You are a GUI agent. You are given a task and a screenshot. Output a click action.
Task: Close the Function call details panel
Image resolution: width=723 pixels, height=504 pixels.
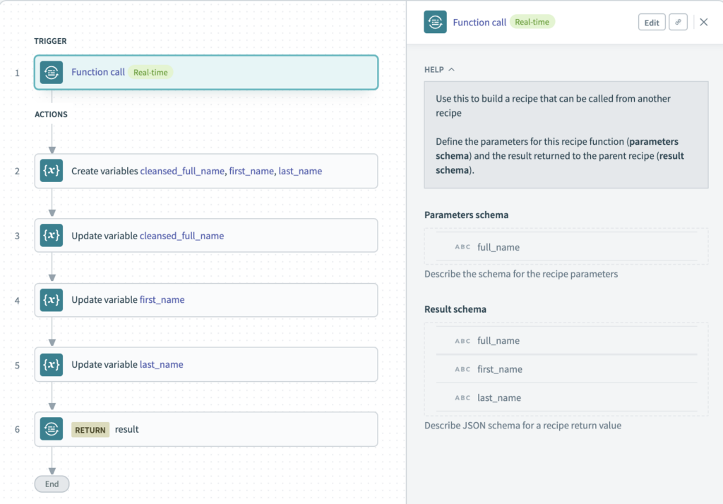click(x=703, y=22)
